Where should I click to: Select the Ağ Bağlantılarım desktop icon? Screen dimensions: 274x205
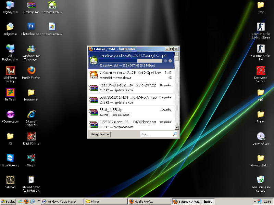point(10,52)
